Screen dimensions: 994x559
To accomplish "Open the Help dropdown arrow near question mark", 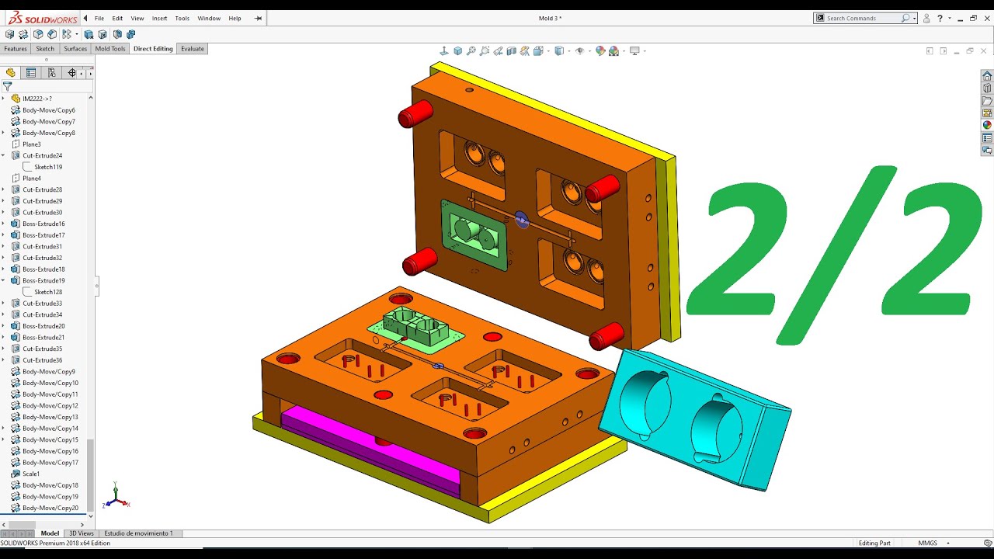I will click(x=949, y=18).
